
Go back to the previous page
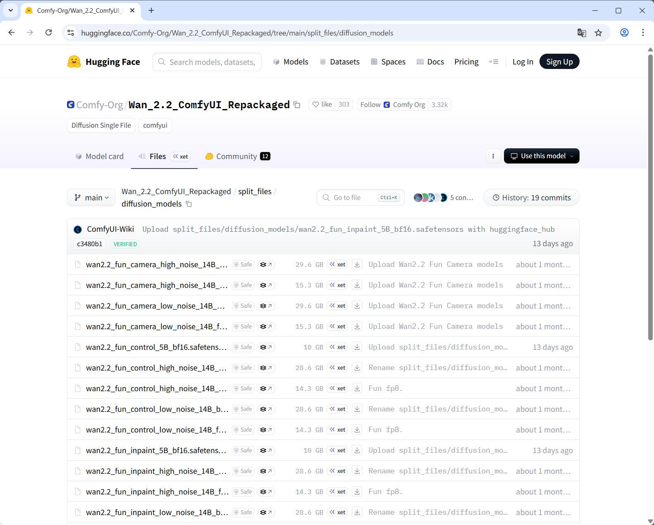click(12, 33)
